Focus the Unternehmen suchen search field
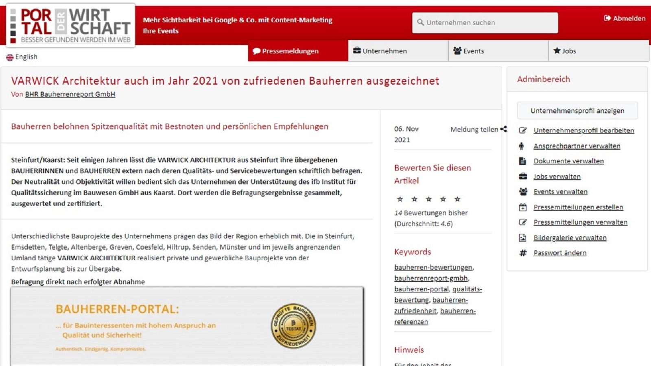Screen dimensions: 651x366 click(485, 23)
